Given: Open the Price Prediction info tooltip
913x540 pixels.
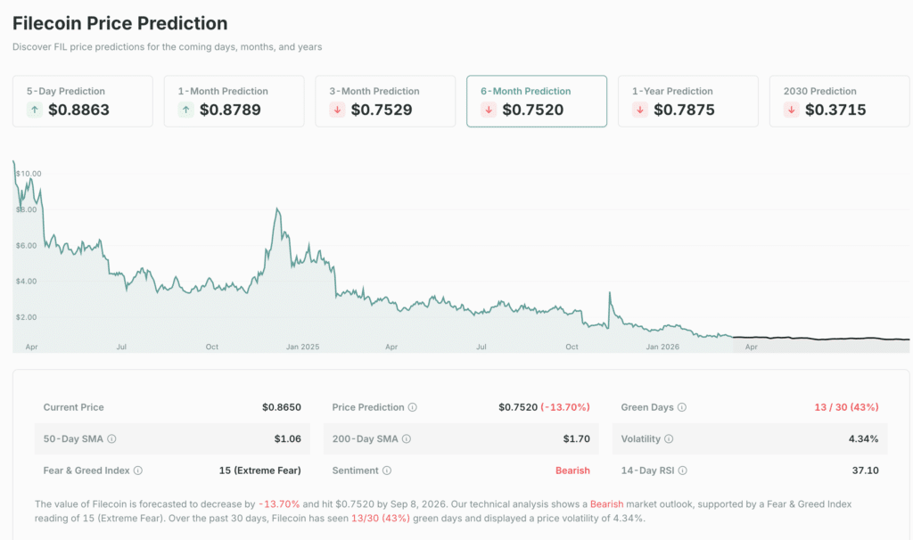Looking at the screenshot, I should click(412, 407).
